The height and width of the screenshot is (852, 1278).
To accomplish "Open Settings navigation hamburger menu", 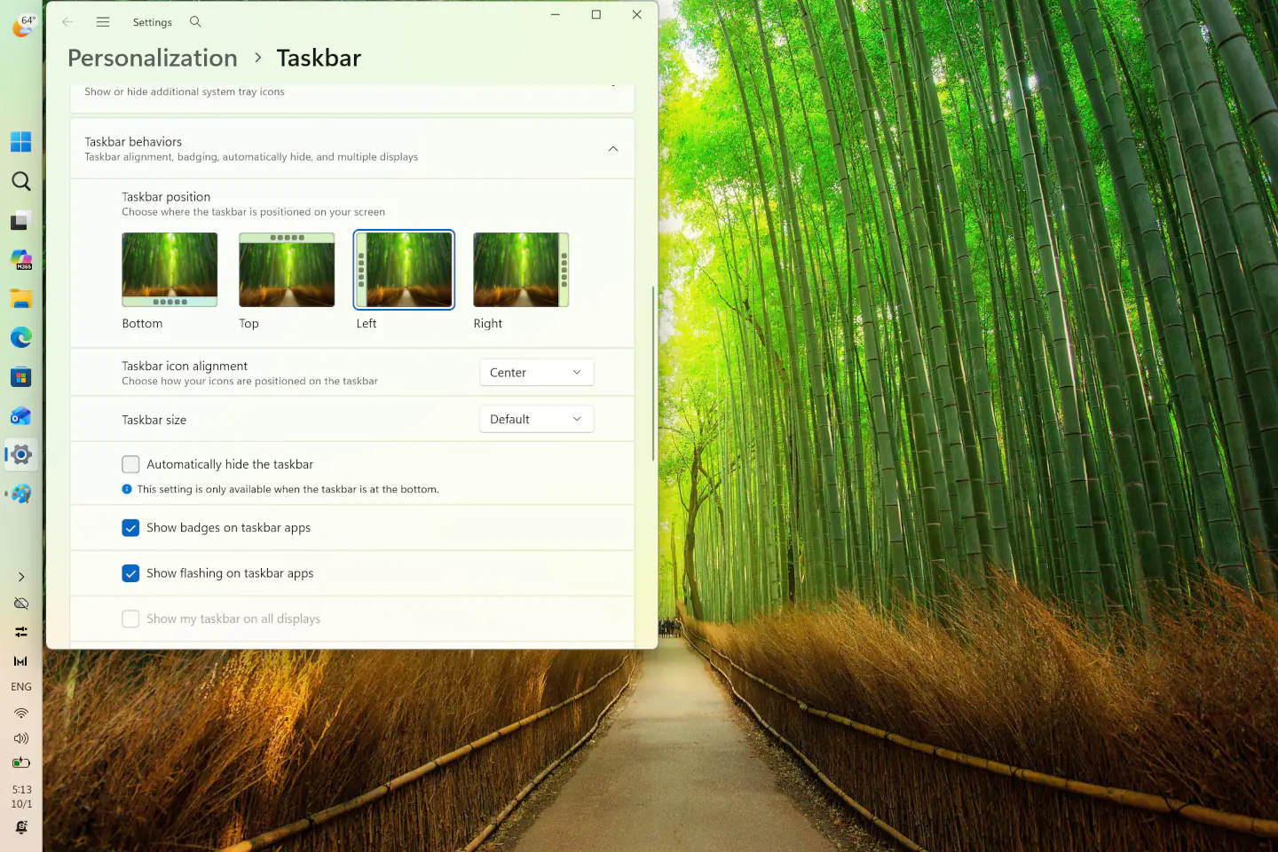I will click(103, 21).
